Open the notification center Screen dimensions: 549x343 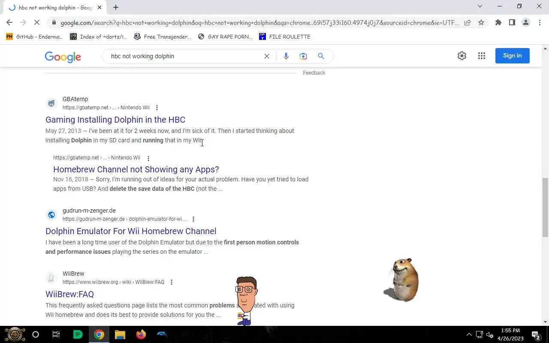point(536,334)
